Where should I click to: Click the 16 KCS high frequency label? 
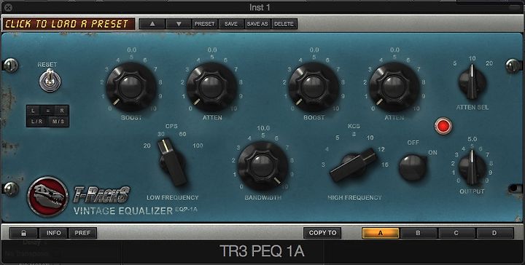(x=385, y=165)
